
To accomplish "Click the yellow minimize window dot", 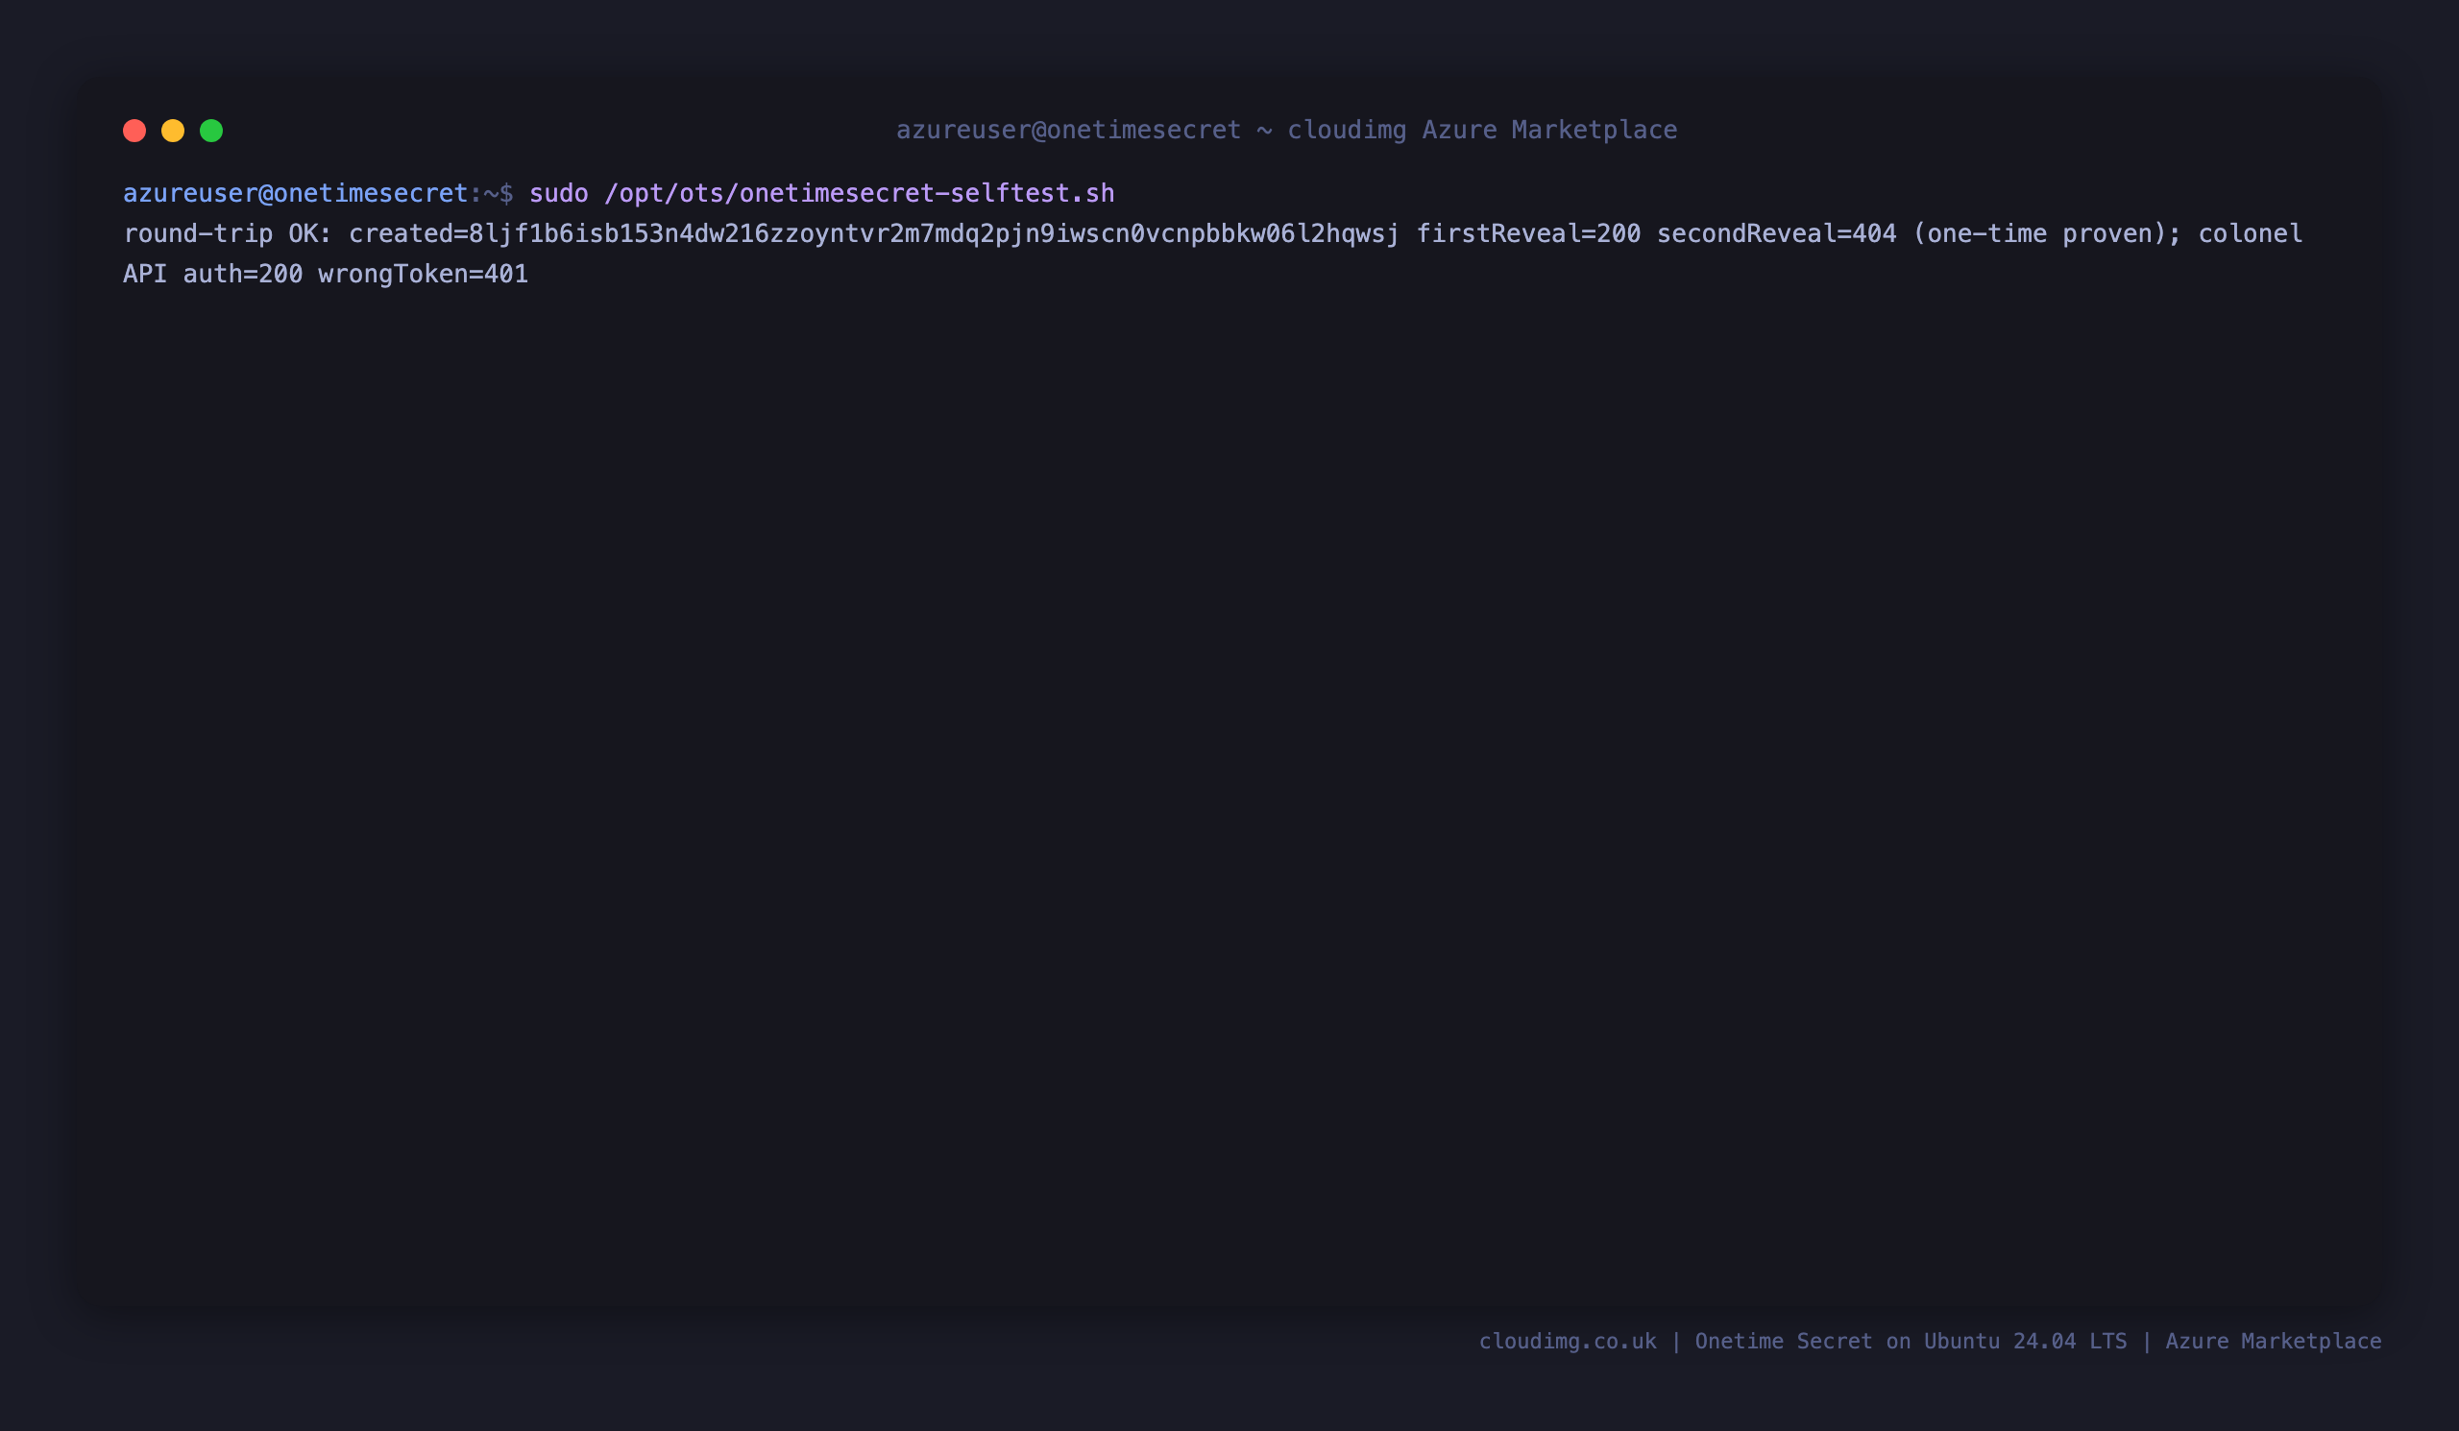I will (x=173, y=131).
